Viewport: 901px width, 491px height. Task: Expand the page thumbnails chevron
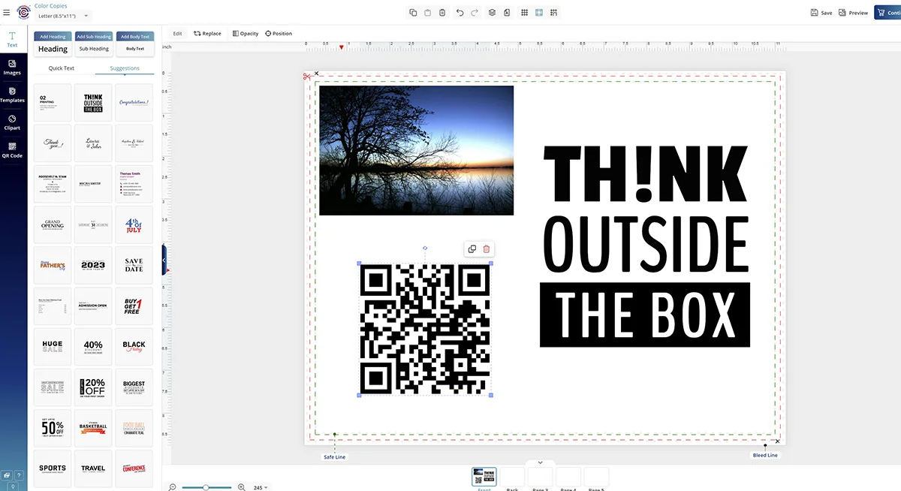pos(540,462)
